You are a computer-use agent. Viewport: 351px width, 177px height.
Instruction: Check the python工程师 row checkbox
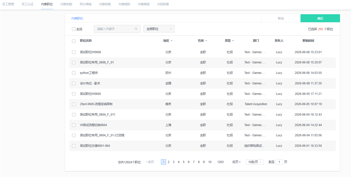coord(74,73)
